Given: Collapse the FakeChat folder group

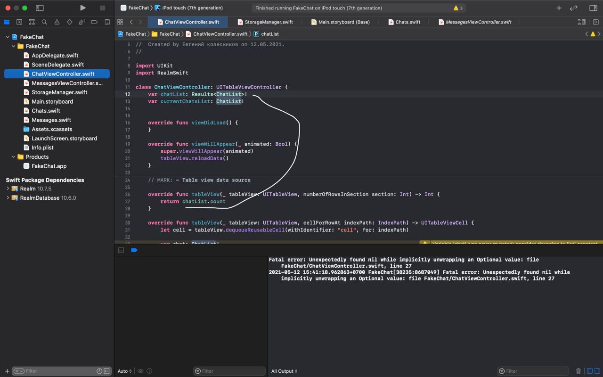Looking at the screenshot, I should point(14,46).
